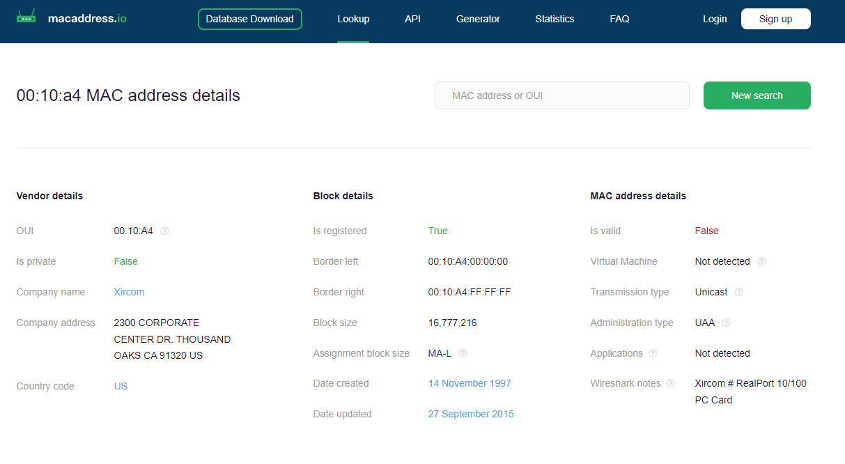Click help icon next to Not detected Virtual Machine
The height and width of the screenshot is (464, 845).
point(761,261)
